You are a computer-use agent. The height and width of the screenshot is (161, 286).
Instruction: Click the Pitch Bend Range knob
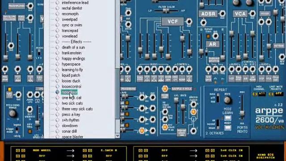(13, 113)
